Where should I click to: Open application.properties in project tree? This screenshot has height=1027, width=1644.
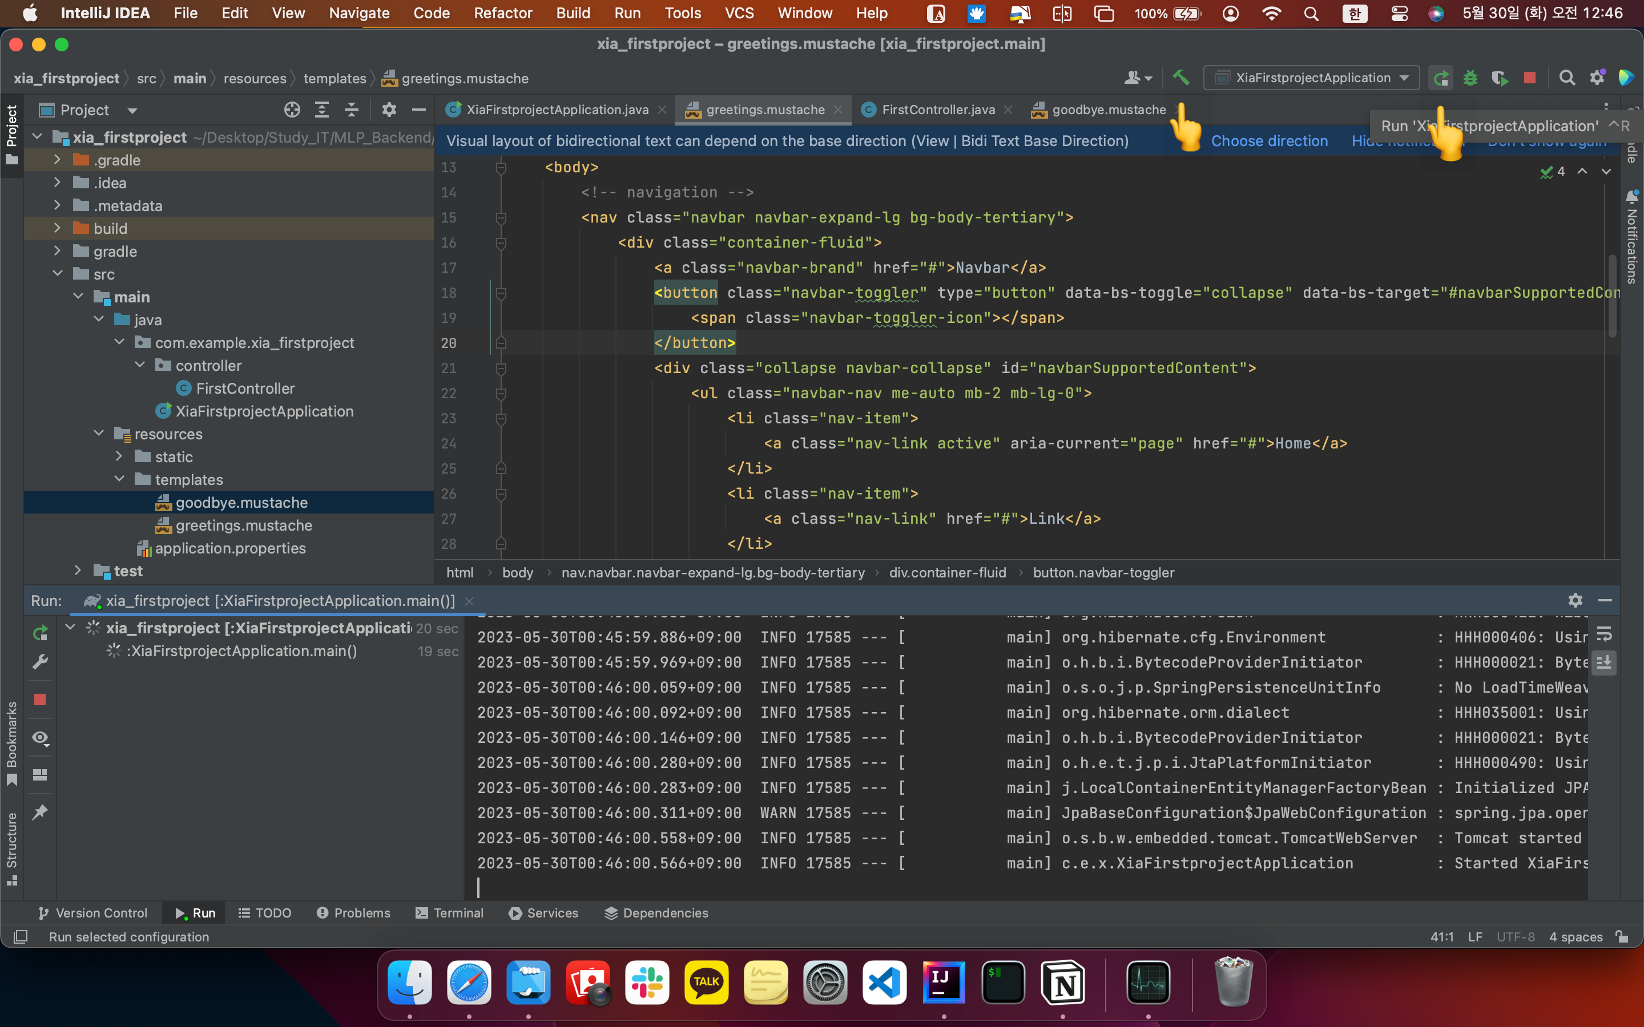tap(229, 548)
